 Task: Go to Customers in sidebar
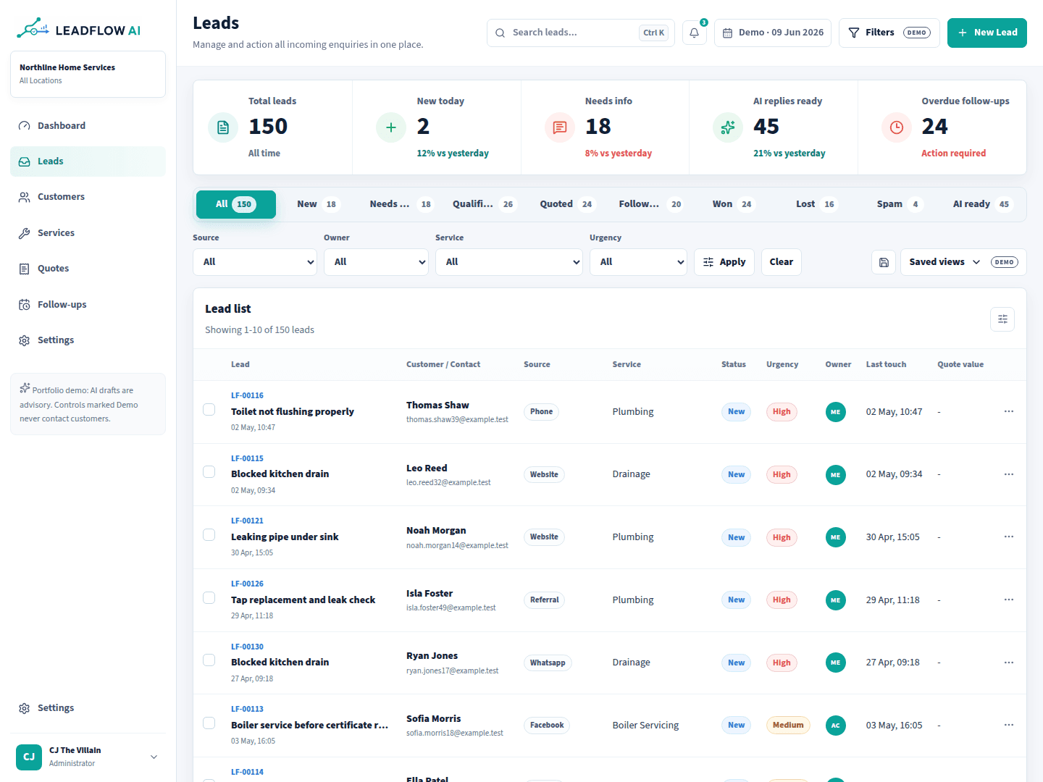[x=88, y=197]
